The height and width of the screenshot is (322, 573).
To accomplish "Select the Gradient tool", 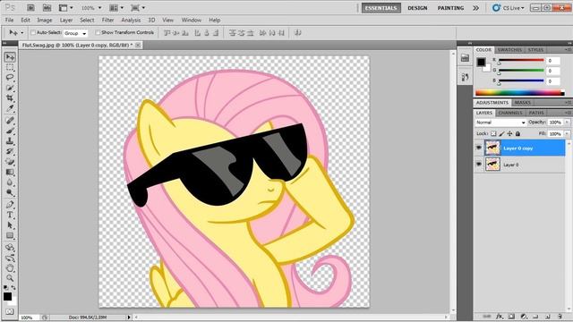I will [x=10, y=172].
